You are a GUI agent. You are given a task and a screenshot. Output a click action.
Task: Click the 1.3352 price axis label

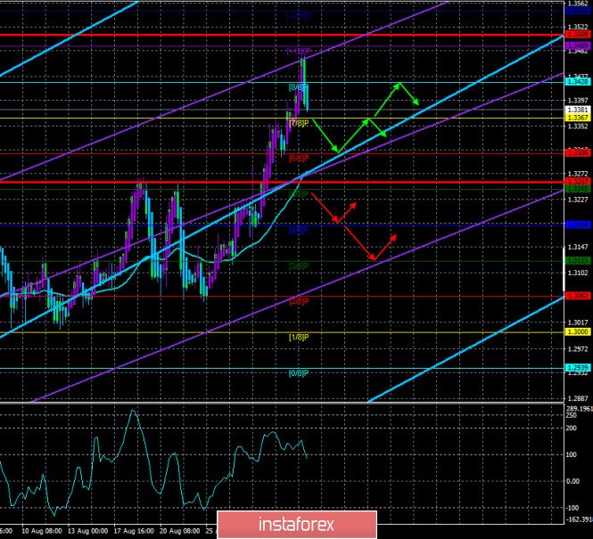tap(578, 127)
